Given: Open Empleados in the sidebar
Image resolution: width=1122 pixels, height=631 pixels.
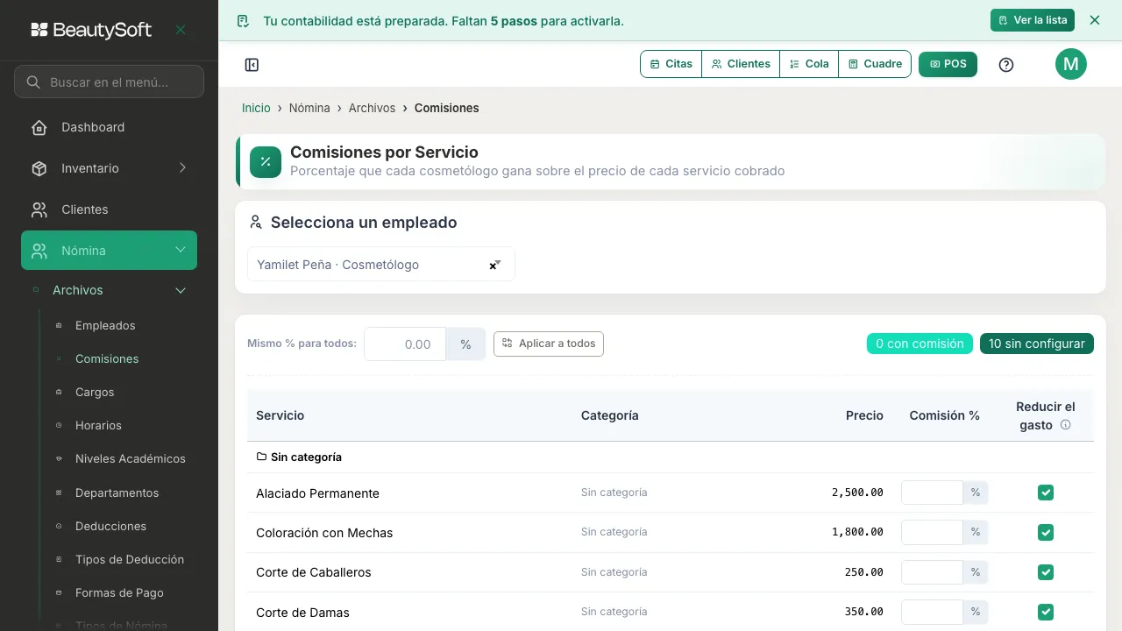Looking at the screenshot, I should click(105, 325).
